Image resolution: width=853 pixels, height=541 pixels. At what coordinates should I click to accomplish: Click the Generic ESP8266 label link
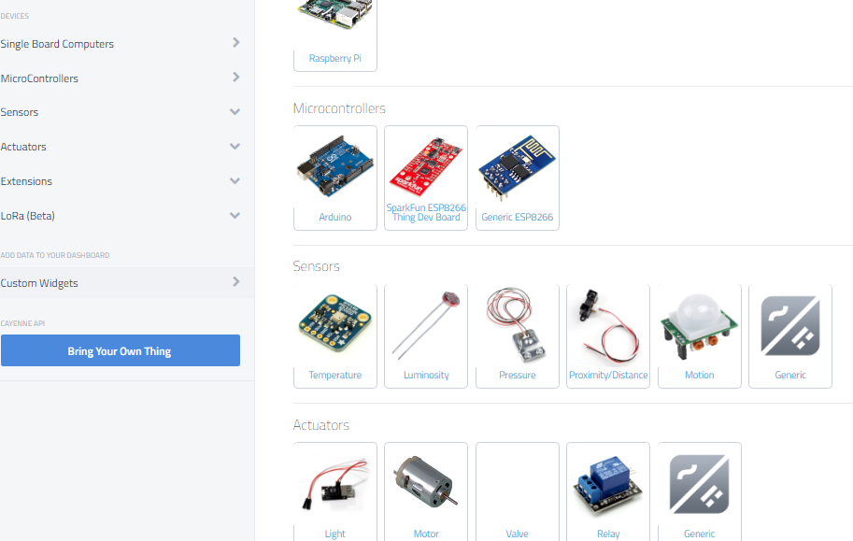[x=518, y=217]
